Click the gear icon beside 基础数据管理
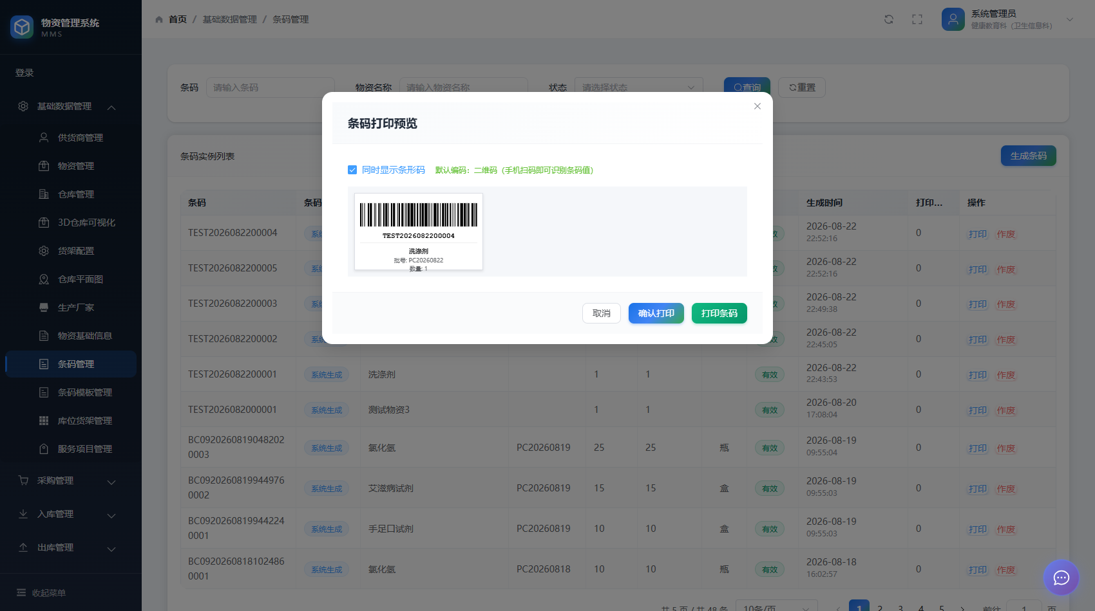The height and width of the screenshot is (611, 1095). 23,106
